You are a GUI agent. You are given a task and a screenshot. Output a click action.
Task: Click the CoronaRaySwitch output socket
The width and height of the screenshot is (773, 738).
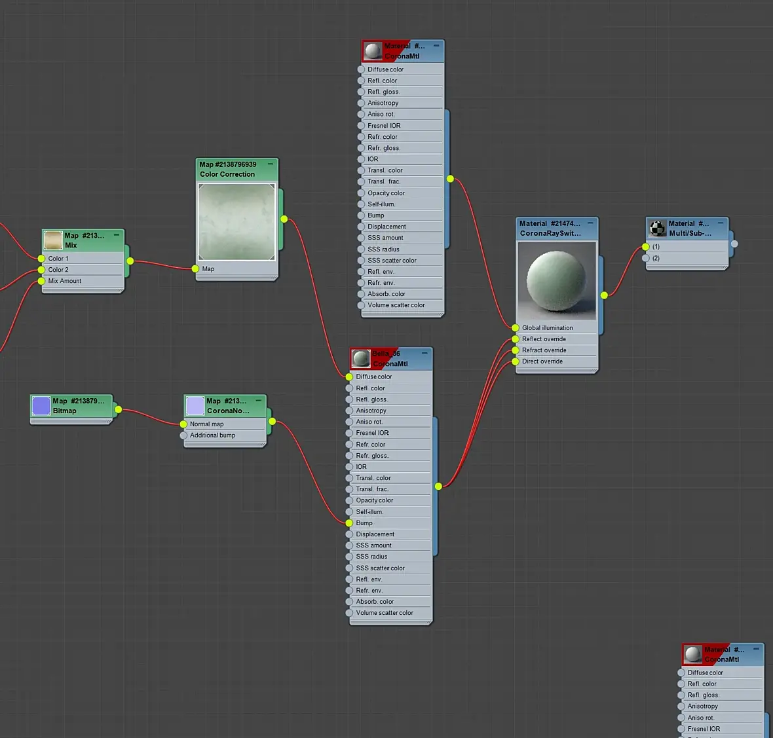click(x=604, y=295)
